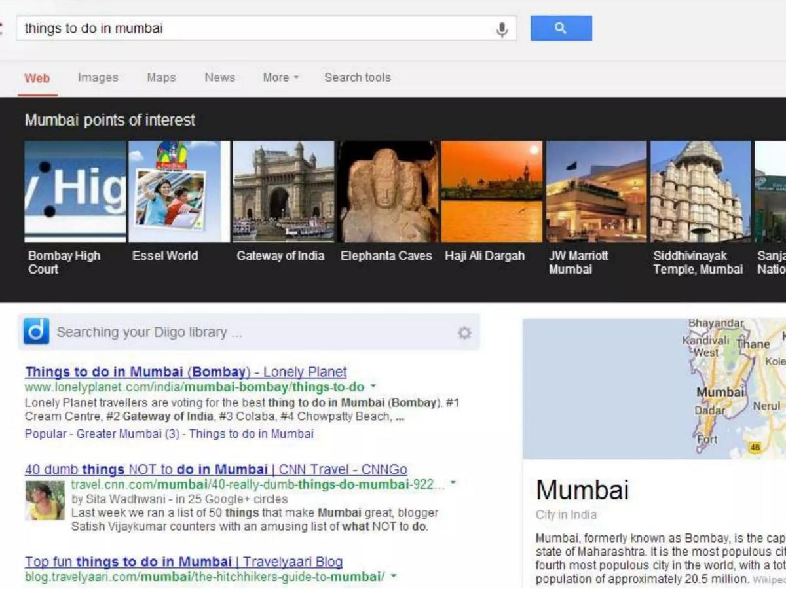This screenshot has height=589, width=786.
Task: Open Search tools
Action: click(358, 77)
